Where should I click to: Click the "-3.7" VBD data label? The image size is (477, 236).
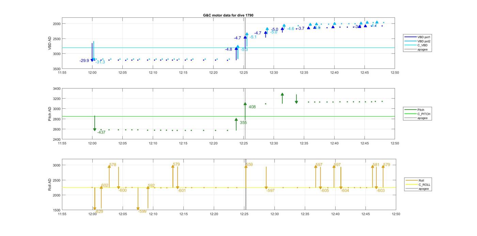coord(301,29)
